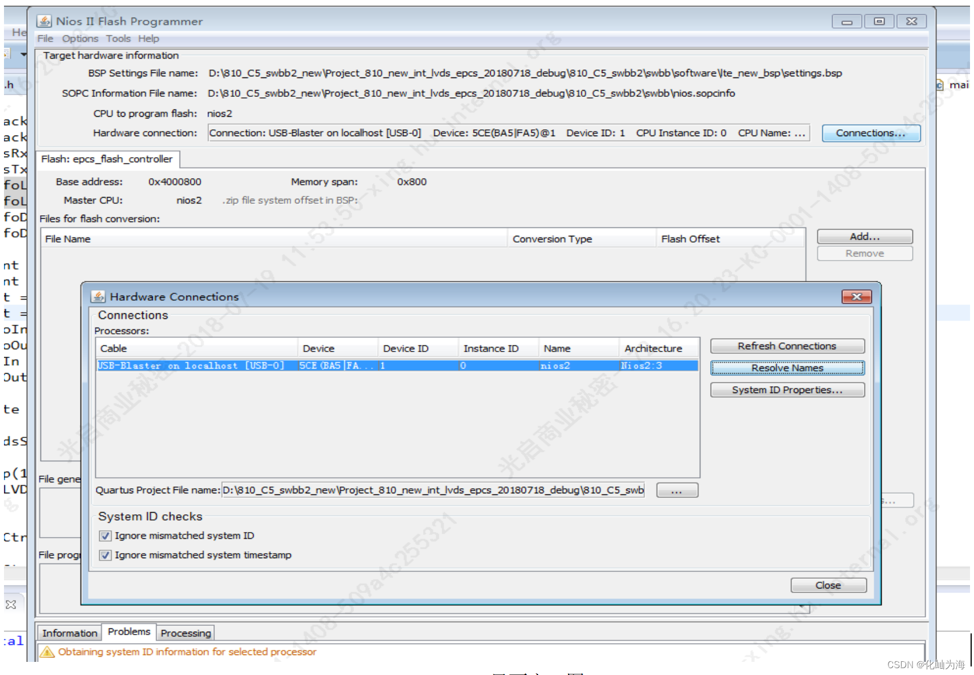This screenshot has height=675, width=974.
Task: Open System ID Properties
Action: (786, 390)
